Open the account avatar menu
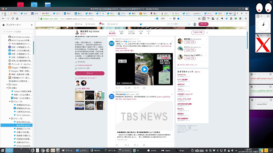 195,24
